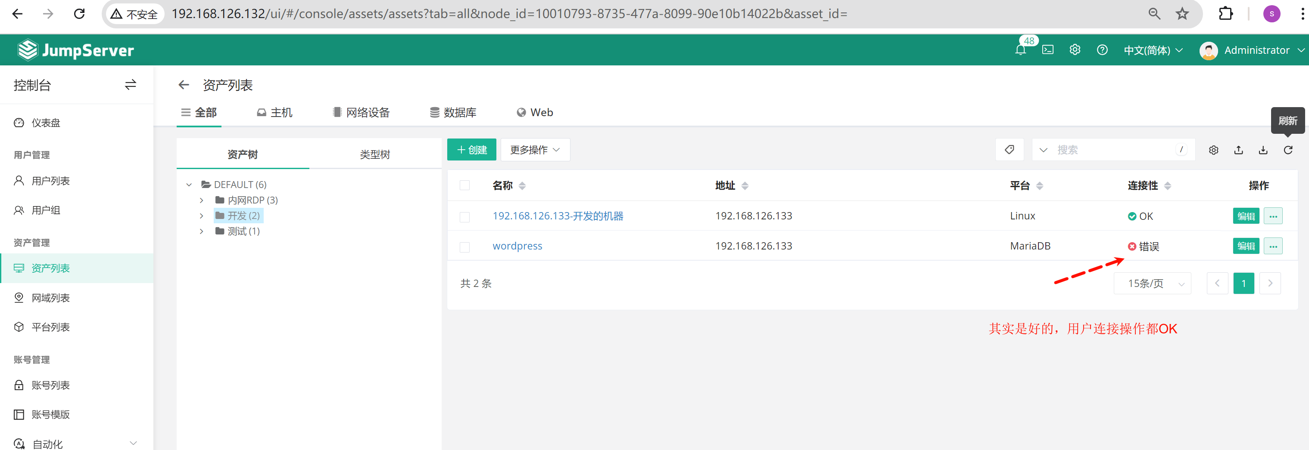Open table column settings gear icon
The width and height of the screenshot is (1309, 450).
point(1213,150)
